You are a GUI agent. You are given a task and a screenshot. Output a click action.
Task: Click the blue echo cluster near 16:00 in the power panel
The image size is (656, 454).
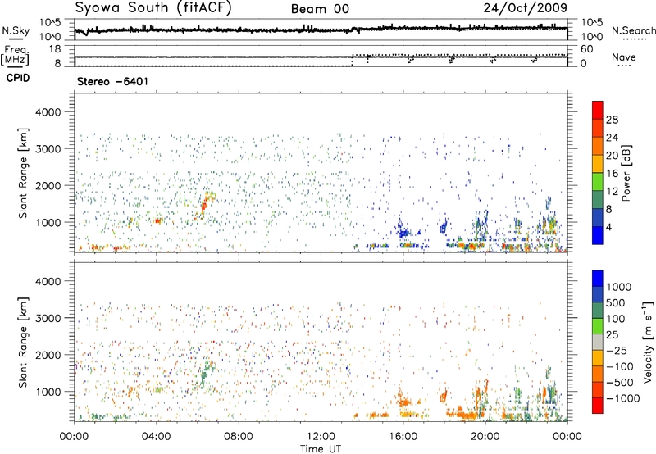point(404,233)
